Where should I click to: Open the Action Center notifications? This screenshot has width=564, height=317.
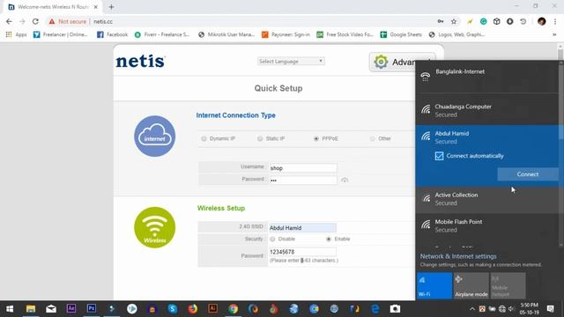[x=550, y=309]
